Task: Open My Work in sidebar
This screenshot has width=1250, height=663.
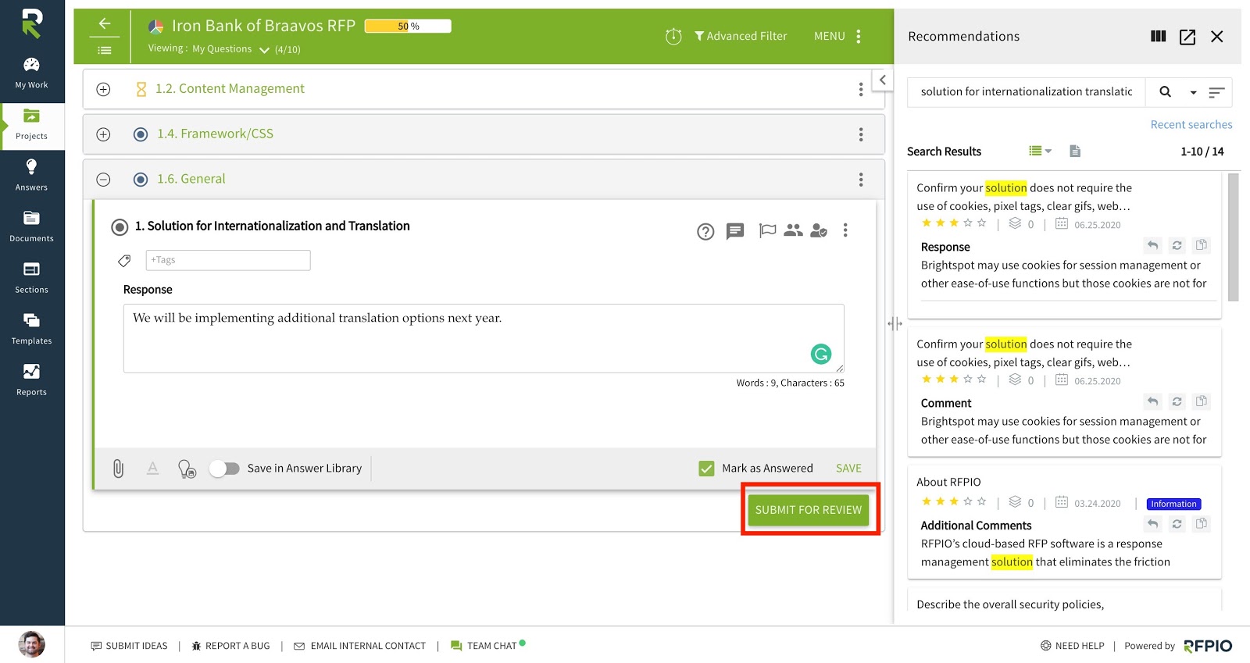Action: click(x=31, y=73)
